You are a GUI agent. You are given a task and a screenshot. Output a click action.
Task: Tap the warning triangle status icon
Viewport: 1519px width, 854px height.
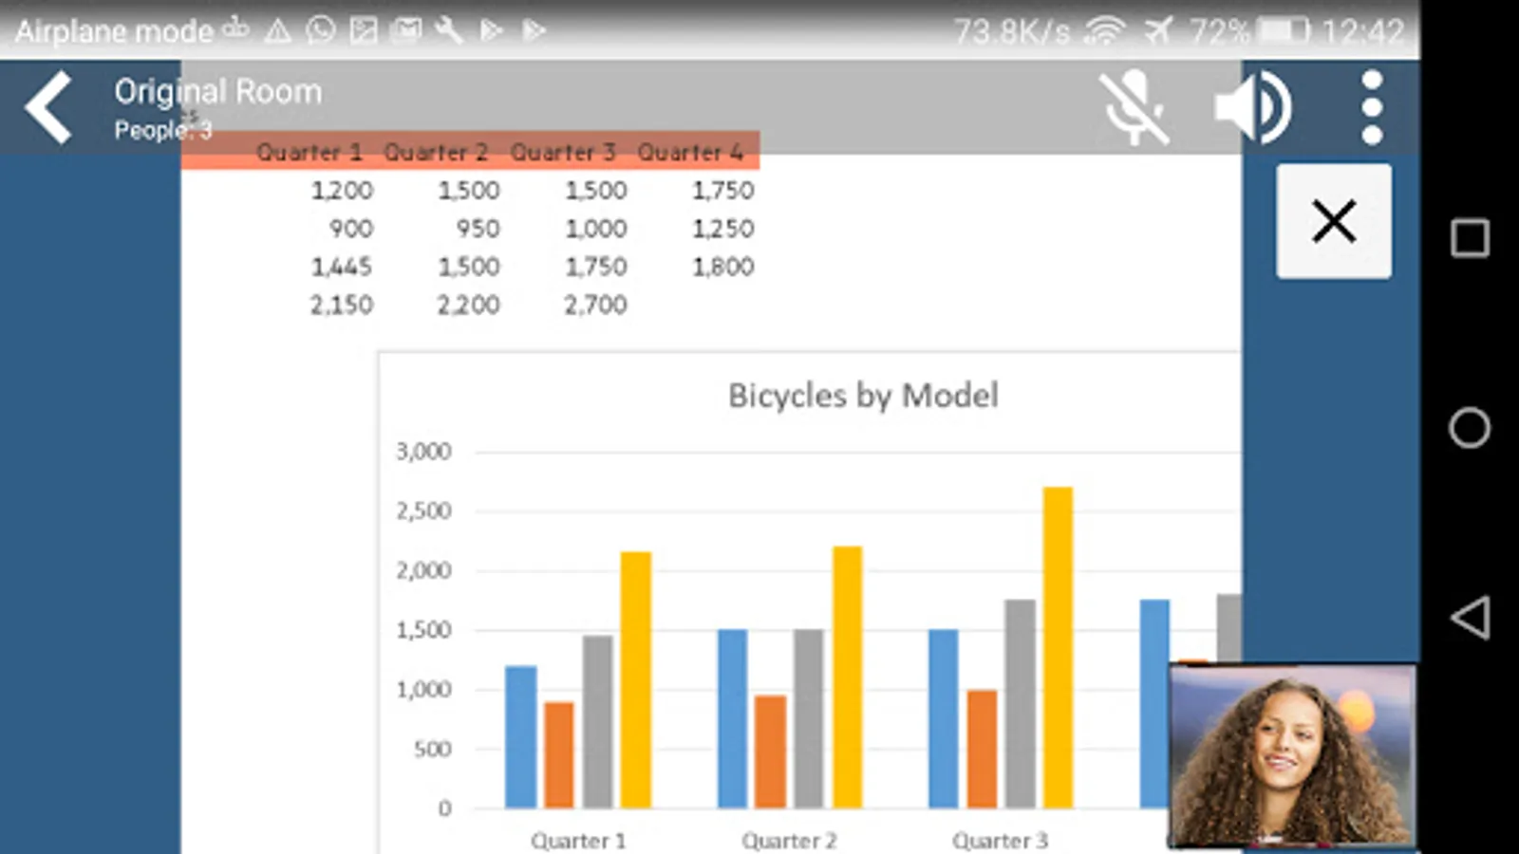click(x=278, y=32)
